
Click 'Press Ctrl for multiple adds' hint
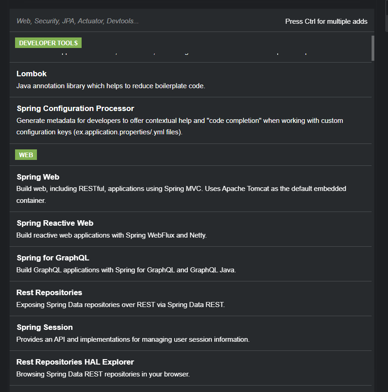click(326, 21)
